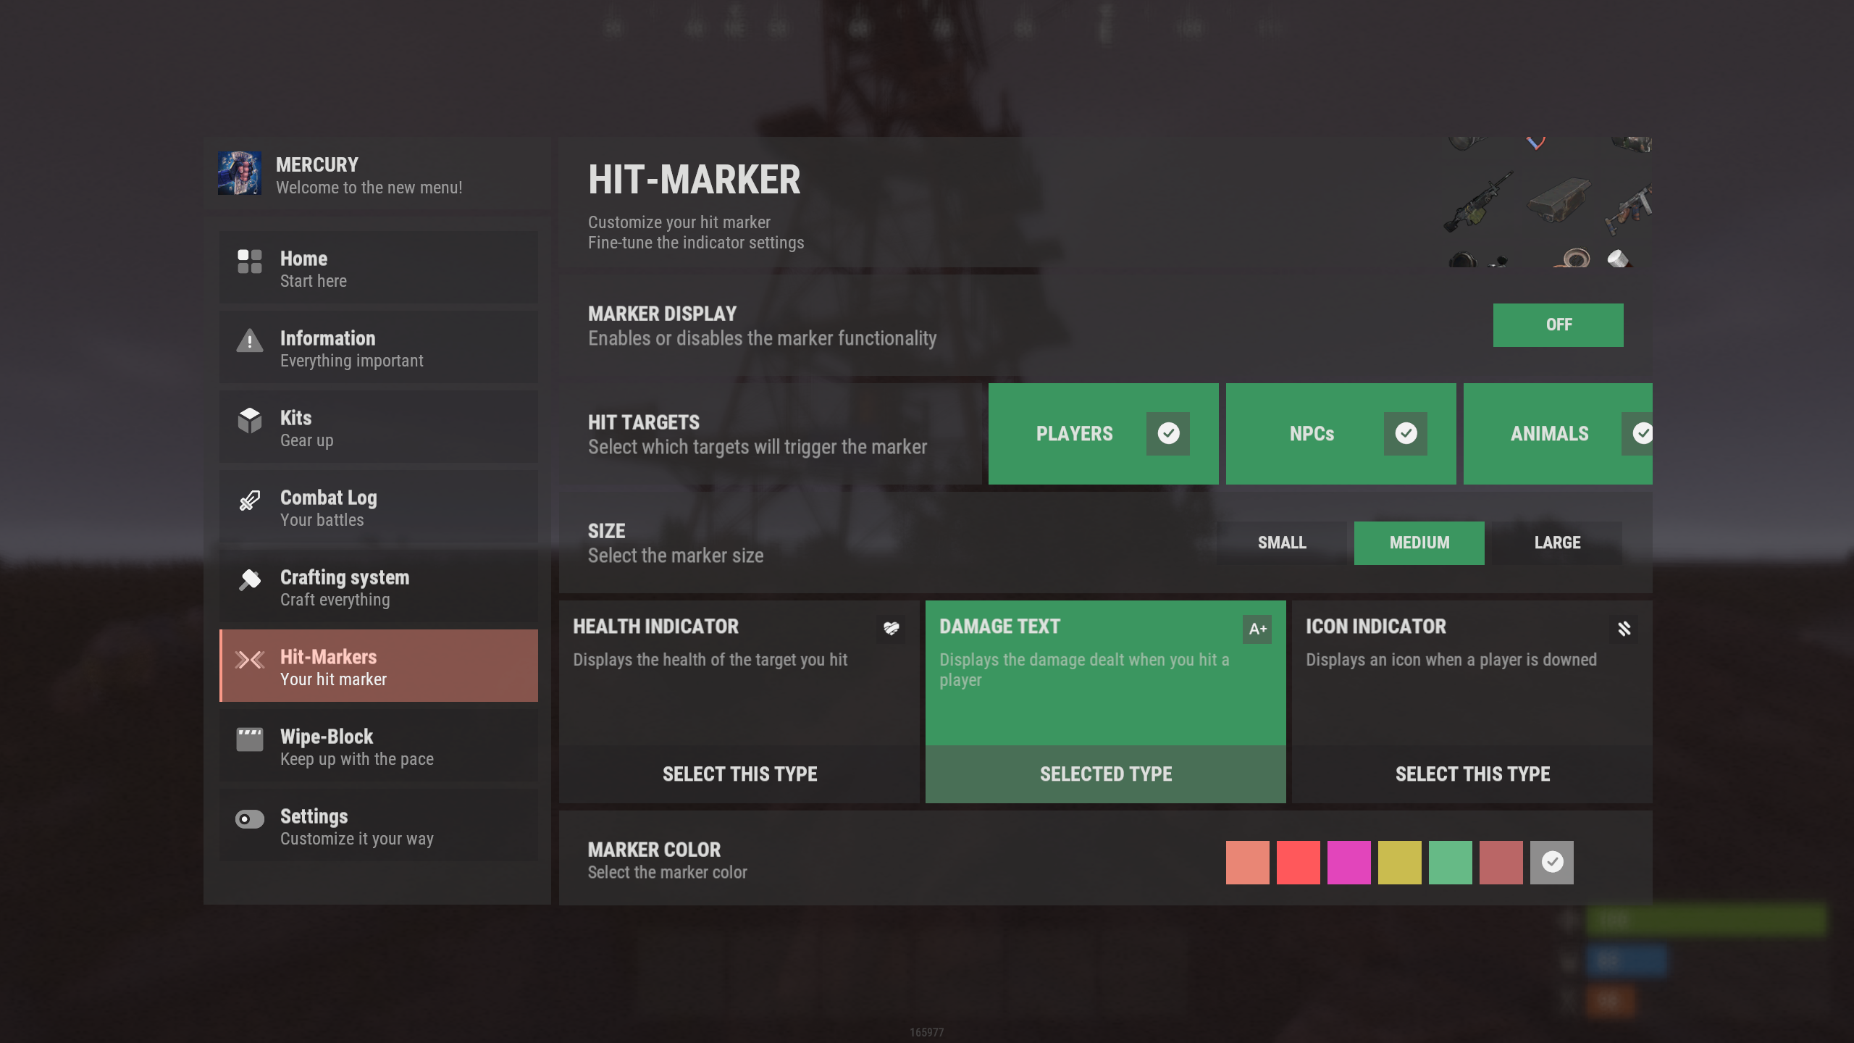Pick the magenta marker color swatch

(x=1349, y=862)
